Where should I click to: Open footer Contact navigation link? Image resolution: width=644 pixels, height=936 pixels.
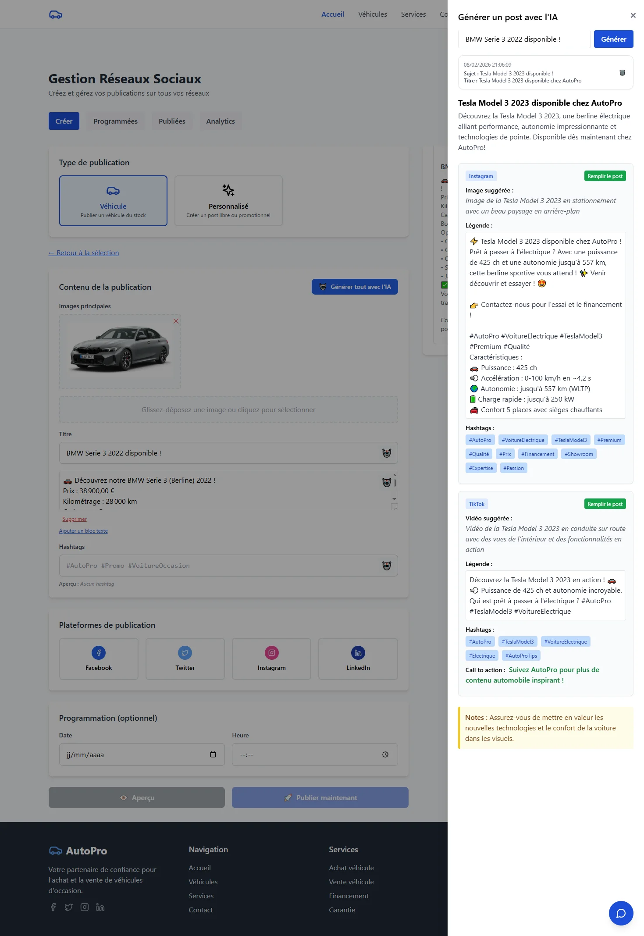click(200, 910)
